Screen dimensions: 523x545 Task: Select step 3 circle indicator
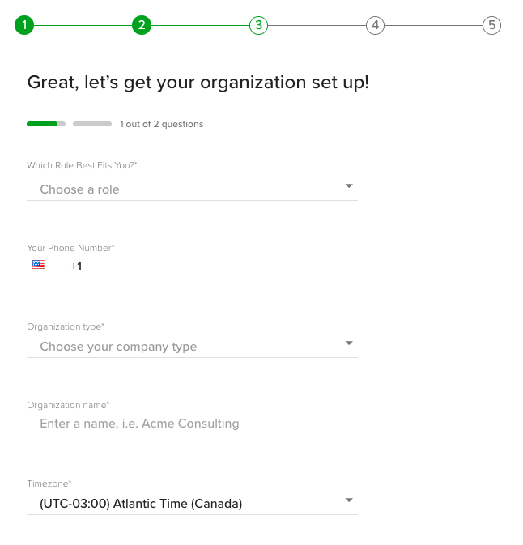click(258, 25)
